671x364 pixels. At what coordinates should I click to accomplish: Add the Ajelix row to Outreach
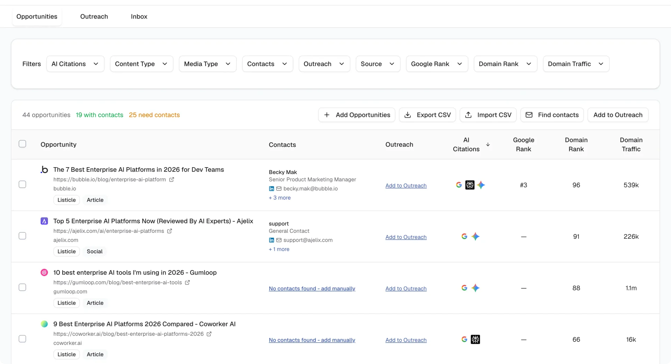[406, 237]
